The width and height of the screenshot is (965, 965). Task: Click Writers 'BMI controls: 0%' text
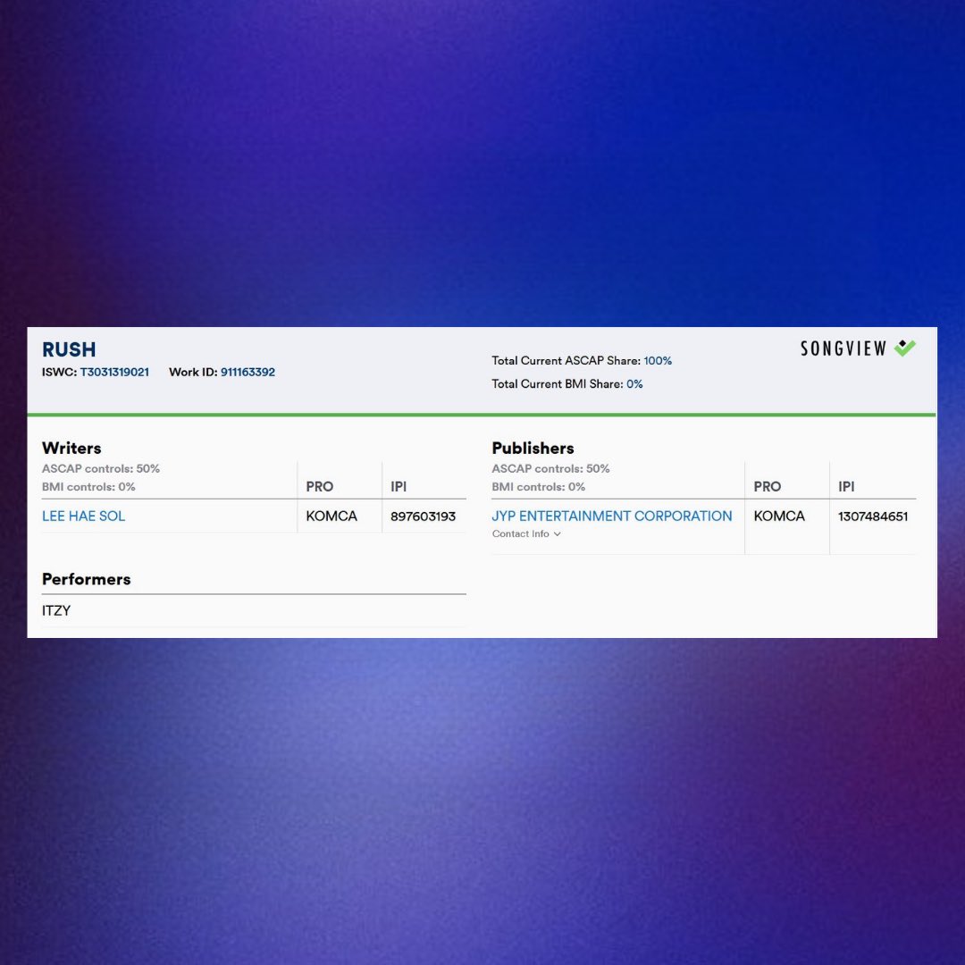[x=88, y=487]
